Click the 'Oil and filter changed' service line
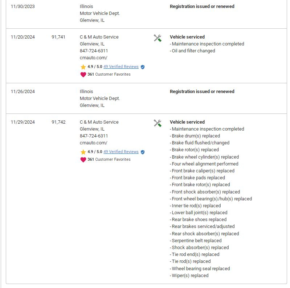 point(193,51)
